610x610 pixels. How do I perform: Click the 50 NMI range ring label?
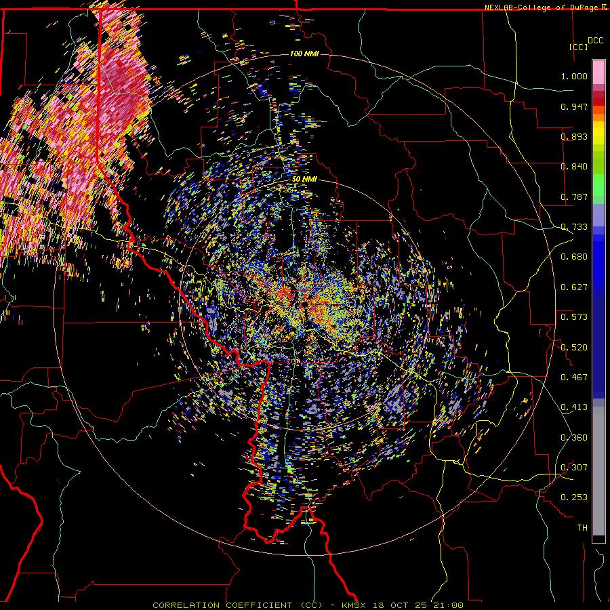tap(304, 180)
